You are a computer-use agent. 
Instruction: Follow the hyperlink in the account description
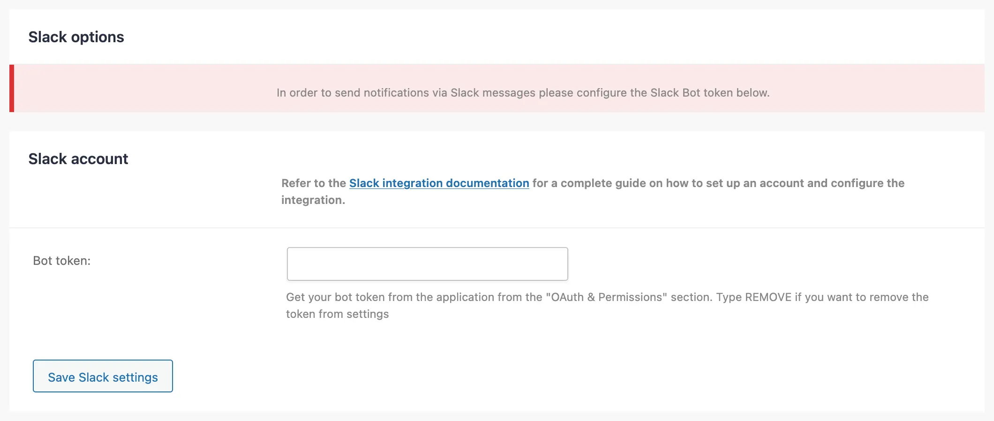(x=439, y=183)
